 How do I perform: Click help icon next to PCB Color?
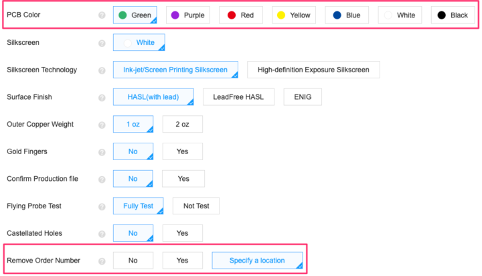pos(102,15)
